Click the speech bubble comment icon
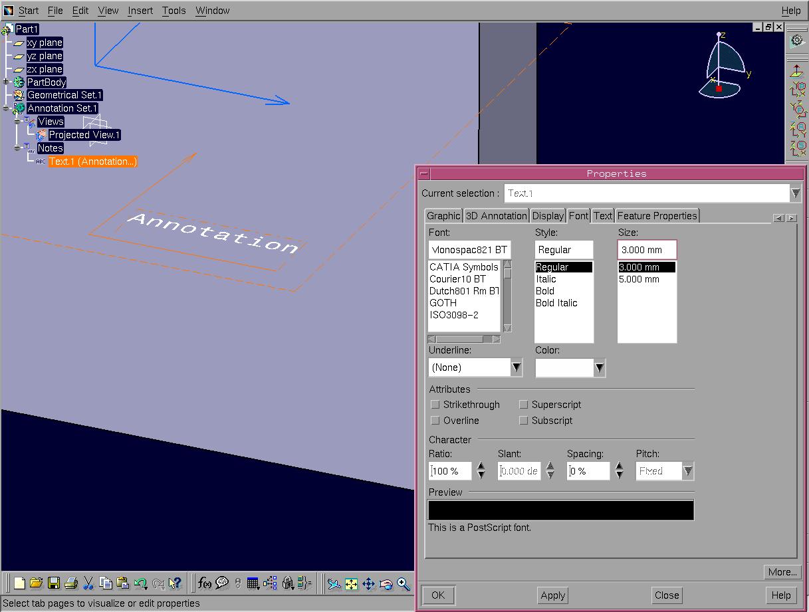 click(222, 583)
